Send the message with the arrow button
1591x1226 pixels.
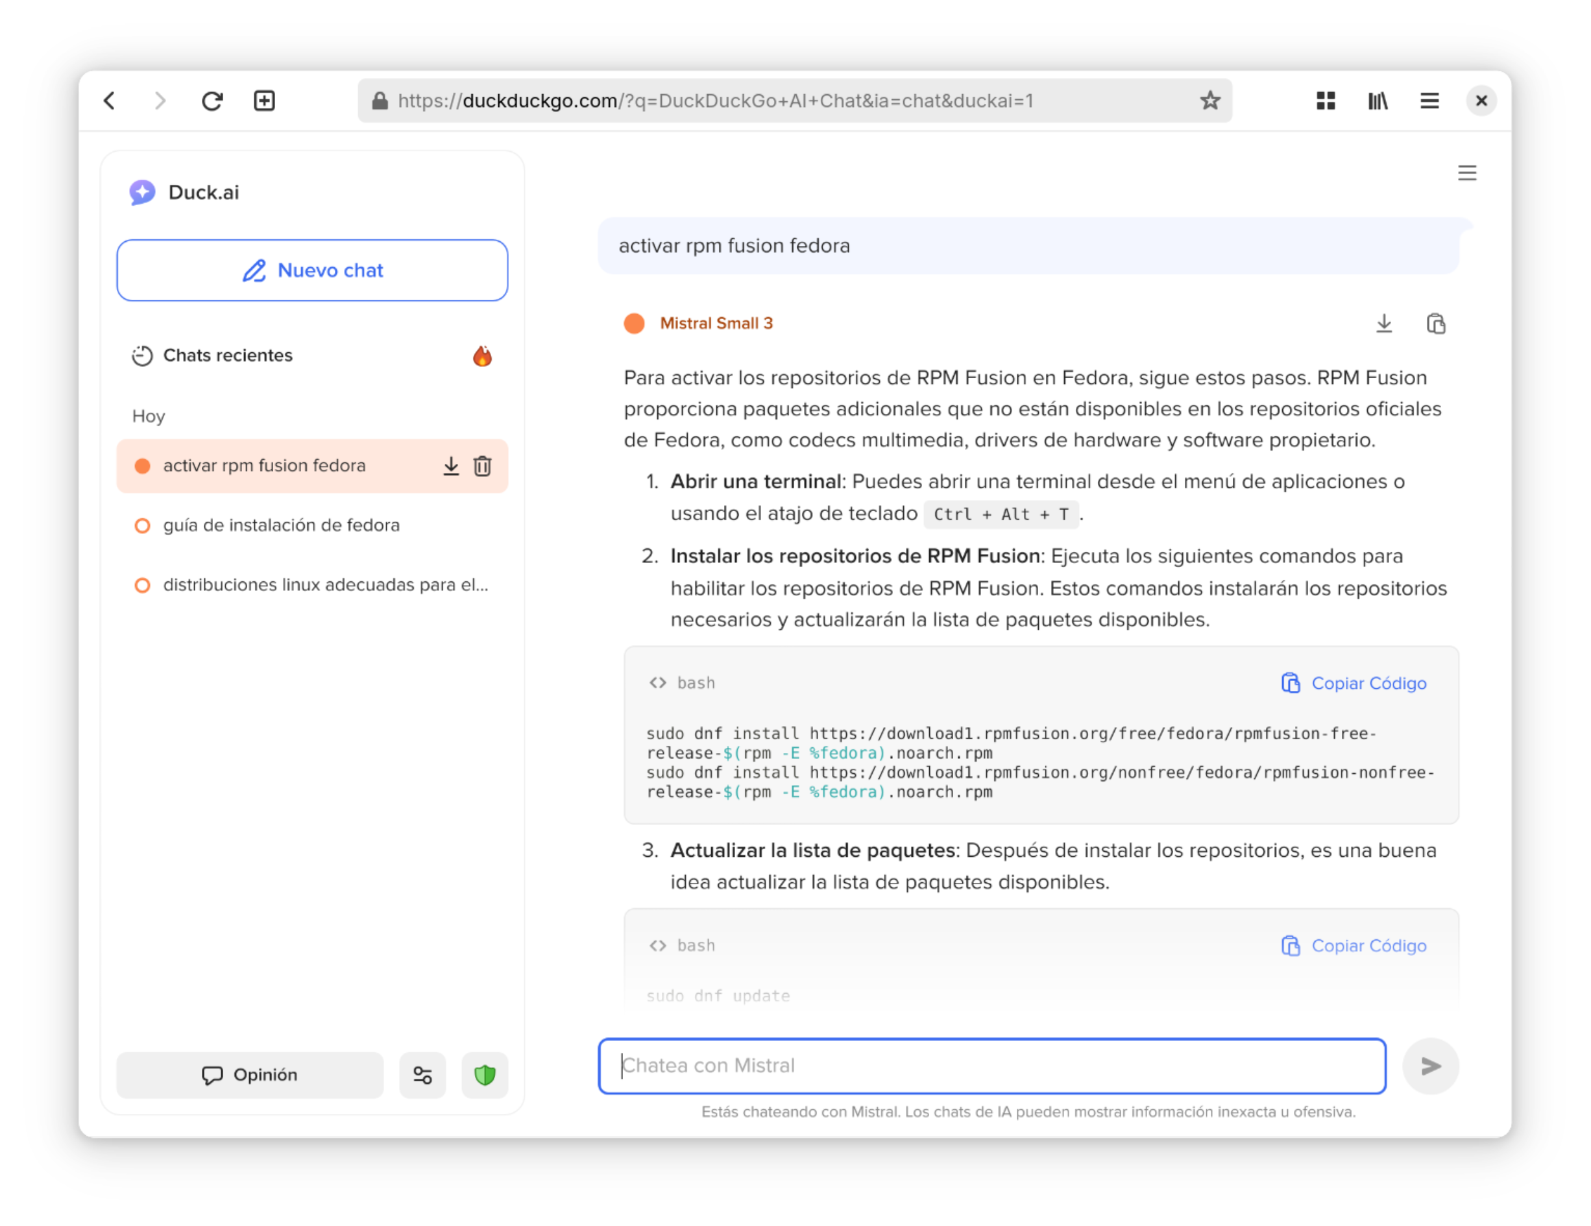click(1431, 1066)
